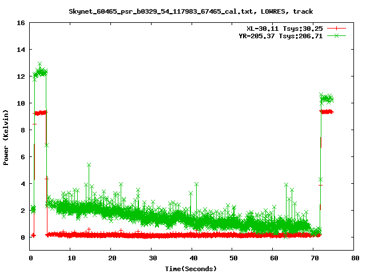Viewport: 366px width, 274px height.
Task: Click the x-axis tick label 10
Action: click(71, 258)
